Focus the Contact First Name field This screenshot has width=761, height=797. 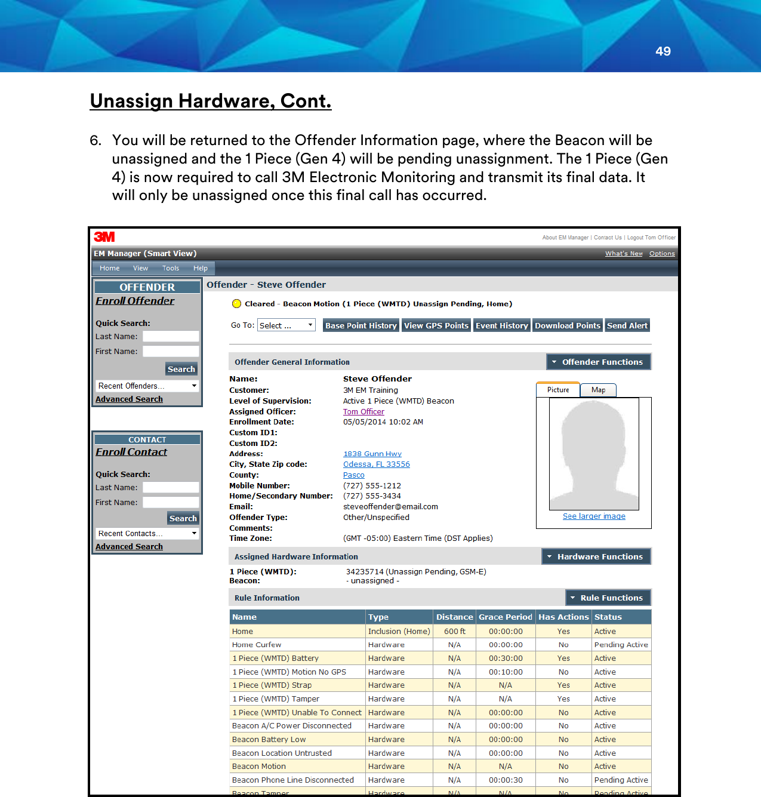click(x=171, y=502)
